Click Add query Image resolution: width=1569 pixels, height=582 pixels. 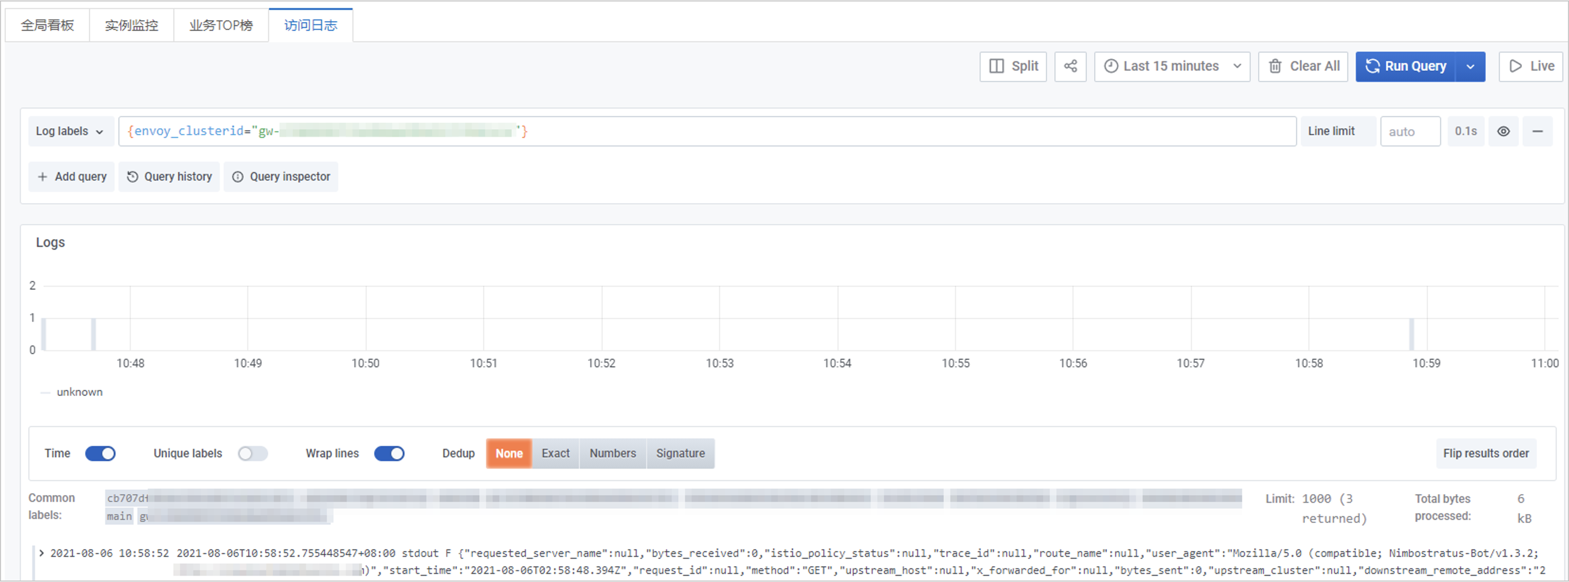[x=72, y=177]
